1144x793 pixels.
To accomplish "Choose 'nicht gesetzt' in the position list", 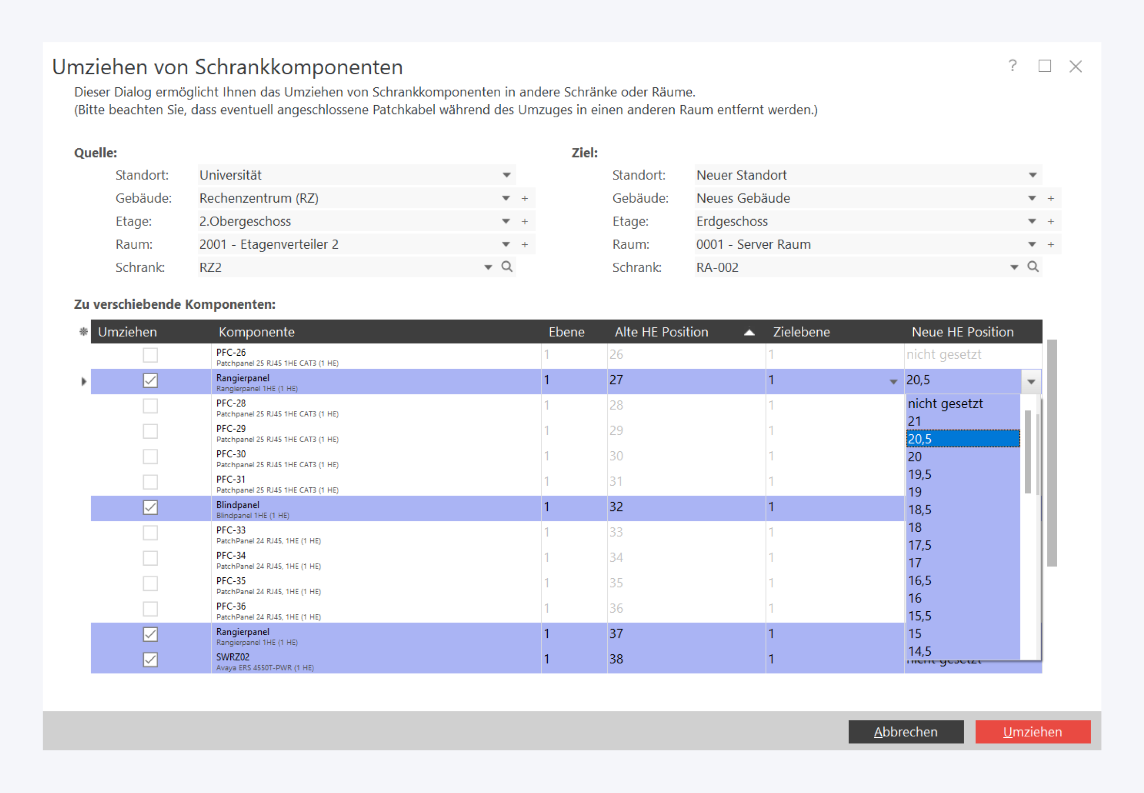I will (945, 403).
